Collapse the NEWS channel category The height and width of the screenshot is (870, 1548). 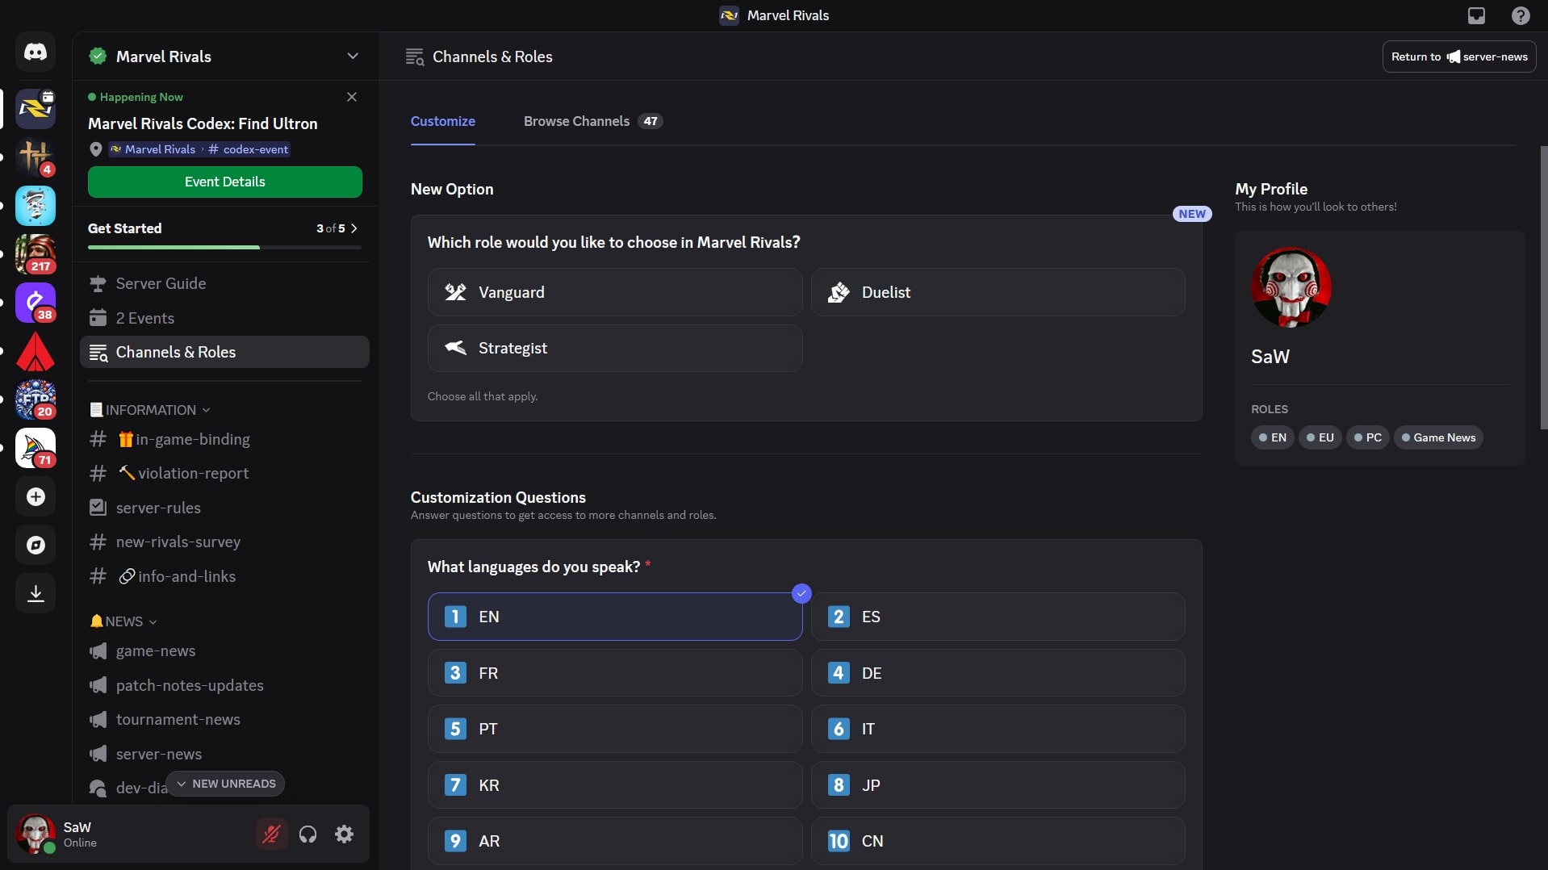[x=123, y=621]
